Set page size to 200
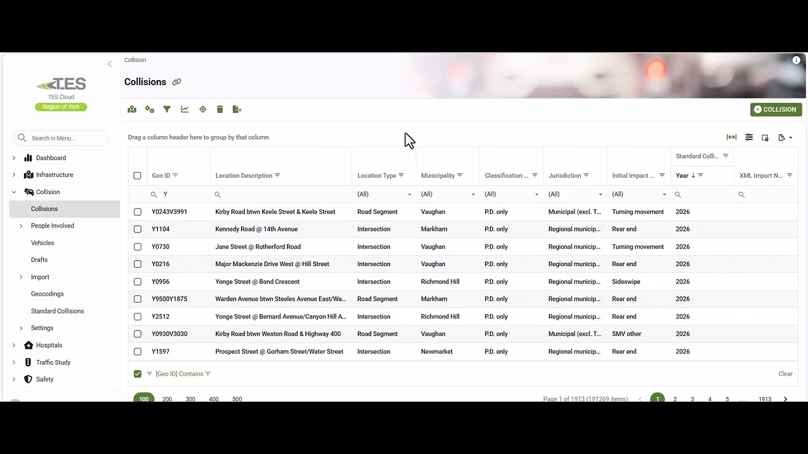The image size is (808, 454). [x=167, y=399]
